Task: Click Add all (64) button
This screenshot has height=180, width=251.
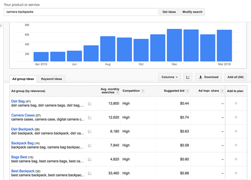Action: click(x=235, y=77)
